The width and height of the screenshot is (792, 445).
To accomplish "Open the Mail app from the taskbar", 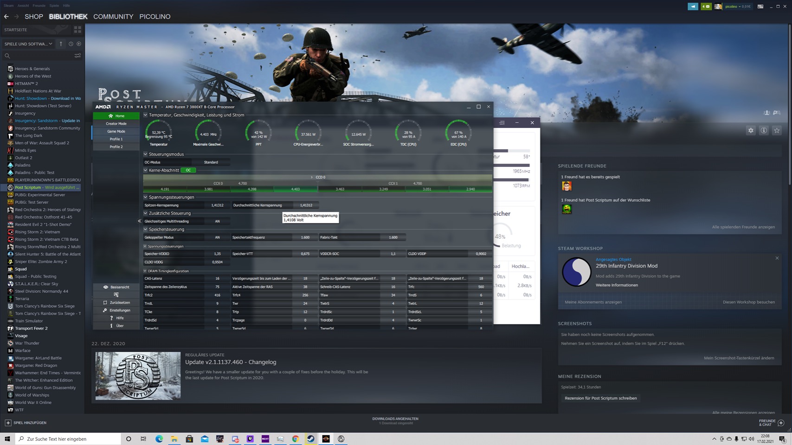I will 205,439.
